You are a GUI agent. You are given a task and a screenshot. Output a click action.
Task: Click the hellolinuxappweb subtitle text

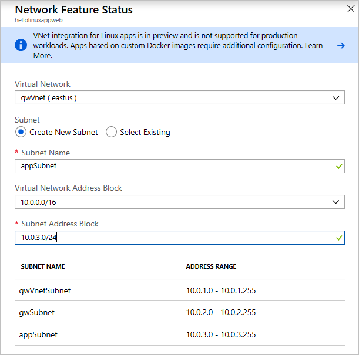[39, 20]
